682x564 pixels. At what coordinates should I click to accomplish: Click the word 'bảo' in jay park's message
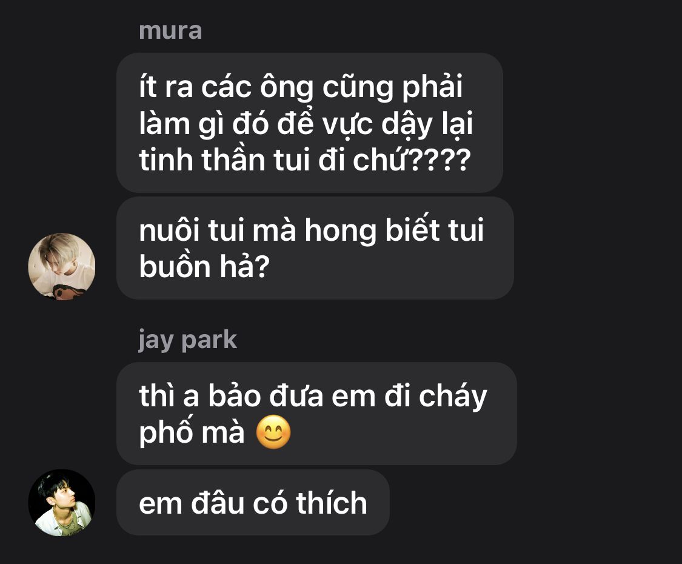coord(234,396)
